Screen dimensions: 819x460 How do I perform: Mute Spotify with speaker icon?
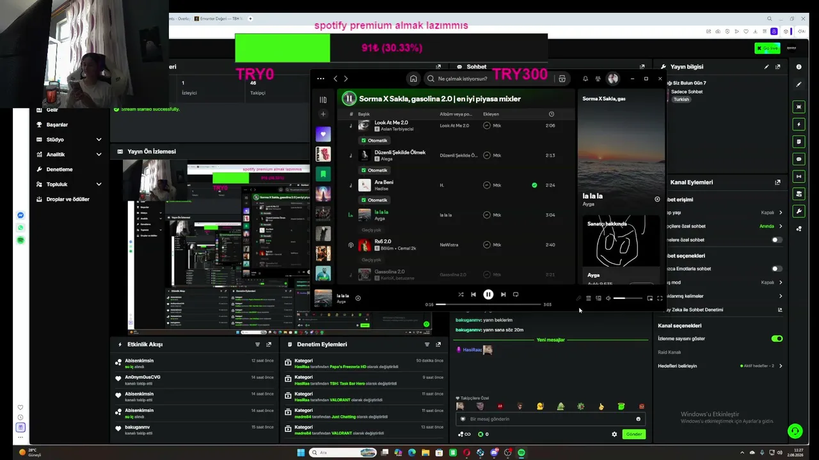pos(608,298)
